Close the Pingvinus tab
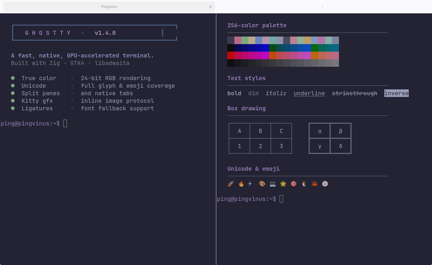Screen dimensions: 432x265 pos(210,7)
